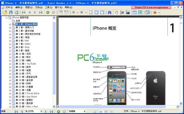Switch to facing pages layout in status bar

click(112, 111)
